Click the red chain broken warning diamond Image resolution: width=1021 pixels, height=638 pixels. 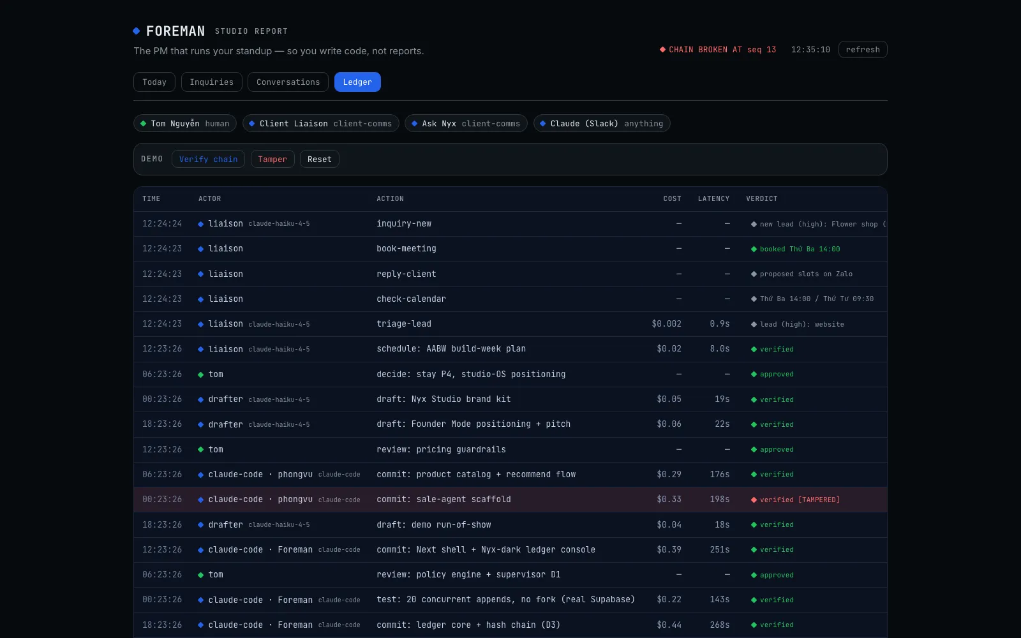pyautogui.click(x=662, y=49)
